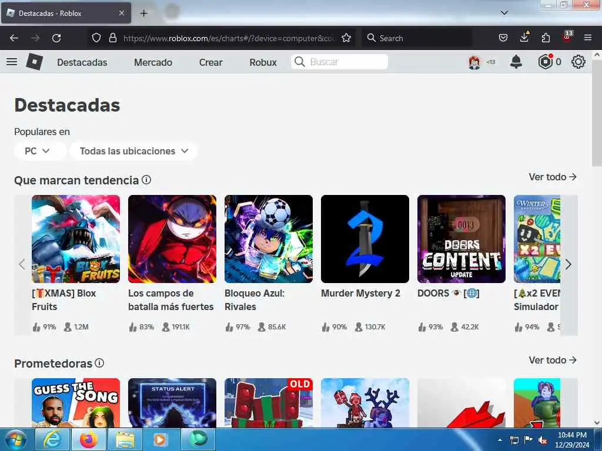Show next trending games carousel arrow

coord(568,265)
